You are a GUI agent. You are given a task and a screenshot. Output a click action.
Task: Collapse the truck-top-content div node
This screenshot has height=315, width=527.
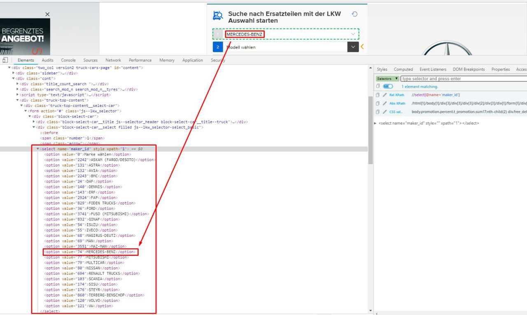[x=18, y=100]
